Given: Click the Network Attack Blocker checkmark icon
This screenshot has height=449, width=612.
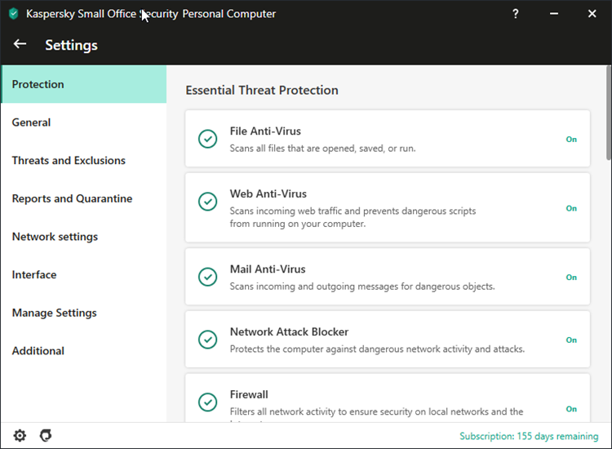Looking at the screenshot, I should coord(207,340).
